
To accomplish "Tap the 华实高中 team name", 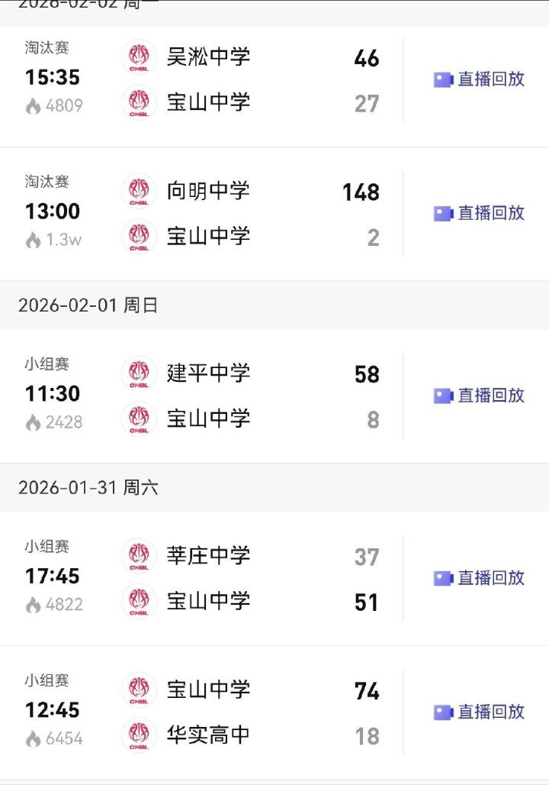I will point(208,735).
